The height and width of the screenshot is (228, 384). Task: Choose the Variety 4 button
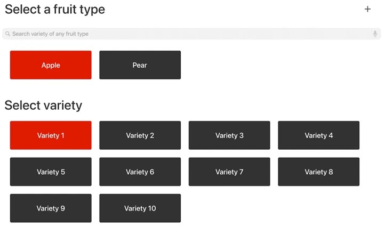click(318, 135)
